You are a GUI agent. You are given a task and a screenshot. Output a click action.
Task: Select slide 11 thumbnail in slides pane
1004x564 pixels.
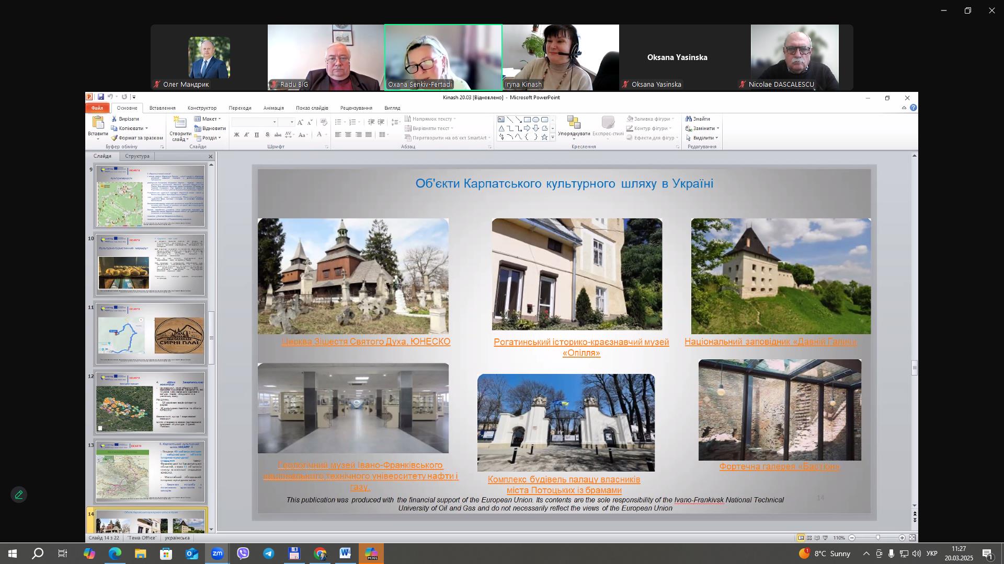coord(151,334)
